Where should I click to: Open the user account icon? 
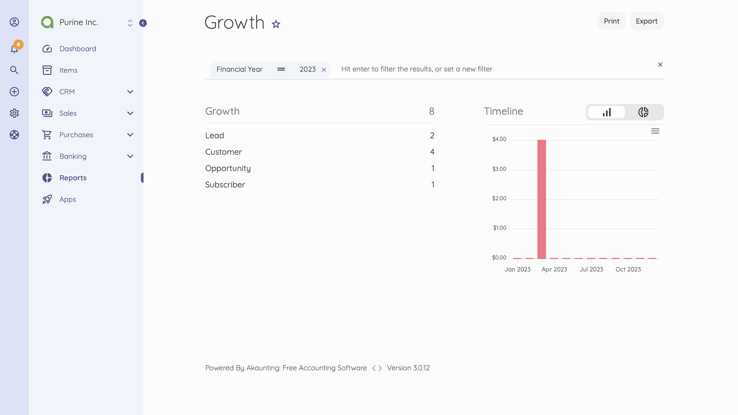point(14,22)
